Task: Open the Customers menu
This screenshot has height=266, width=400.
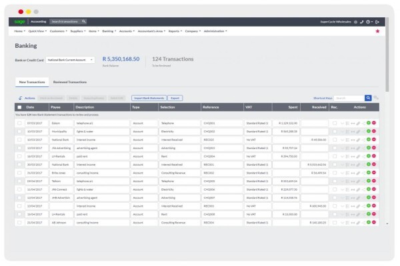Action: point(59,31)
